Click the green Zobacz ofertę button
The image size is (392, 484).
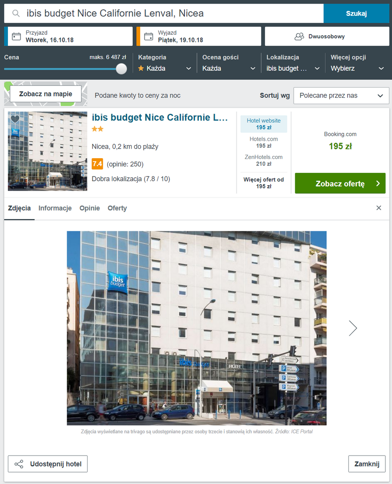[340, 183]
